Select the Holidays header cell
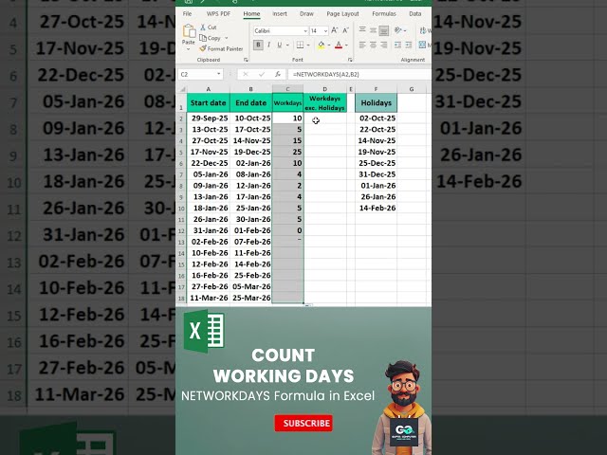 coord(376,103)
